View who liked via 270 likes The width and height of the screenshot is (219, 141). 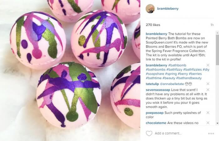[x=153, y=25]
